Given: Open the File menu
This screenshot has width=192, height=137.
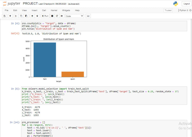Looking at the screenshot, I should [6, 10].
